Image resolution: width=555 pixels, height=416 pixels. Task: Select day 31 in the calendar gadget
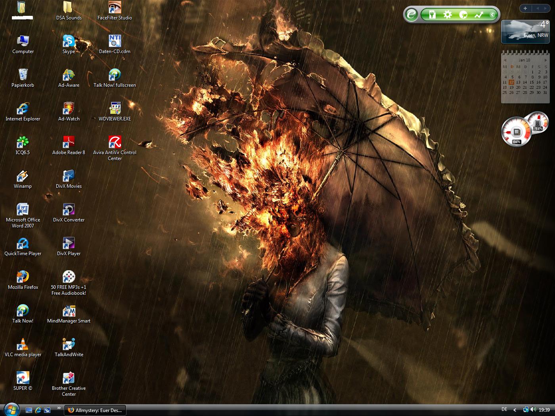coord(545,93)
